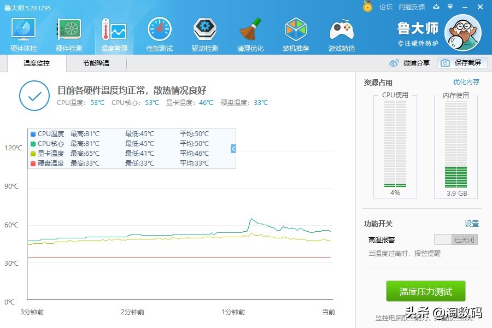492x328 pixels.
Task: Click the Master Lu mascot avatar
Action: pyautogui.click(x=463, y=34)
